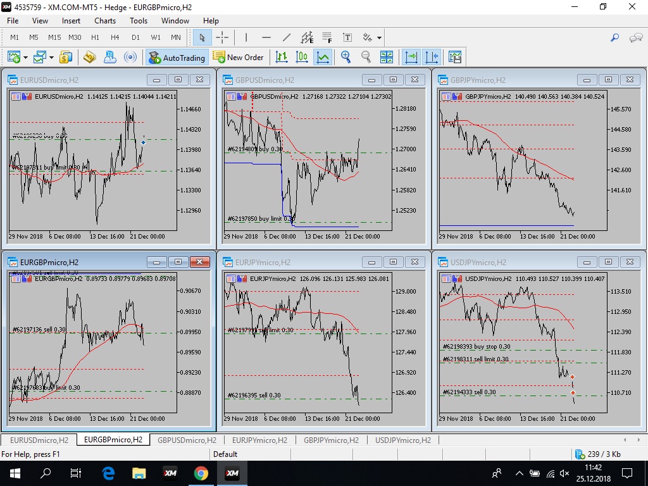Screen dimensions: 648x486
Task: Switch to the USDJPYmicro,H2 bottom tab
Action: 403,440
